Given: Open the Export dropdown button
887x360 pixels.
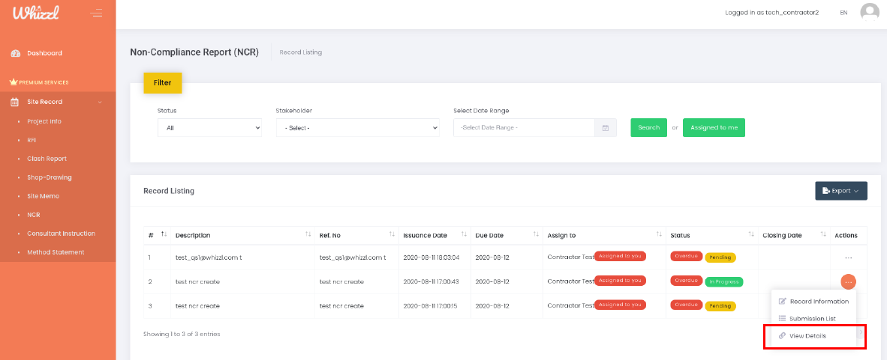Looking at the screenshot, I should click(840, 191).
